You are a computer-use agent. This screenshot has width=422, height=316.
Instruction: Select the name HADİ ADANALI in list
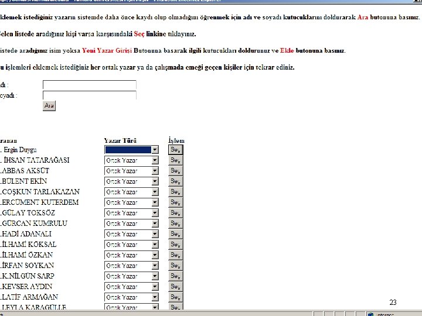coord(26,233)
